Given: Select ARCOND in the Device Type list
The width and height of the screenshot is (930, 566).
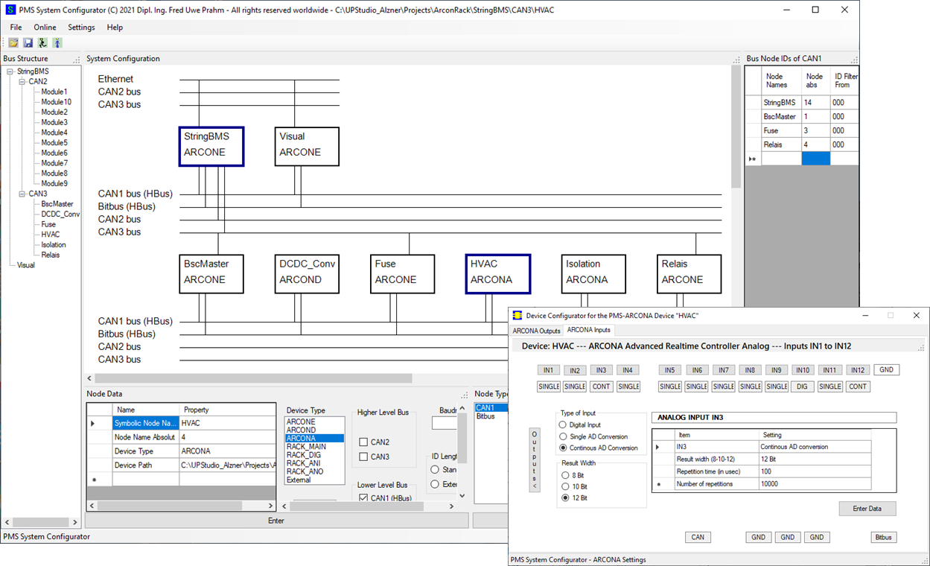Looking at the screenshot, I should 302,428.
